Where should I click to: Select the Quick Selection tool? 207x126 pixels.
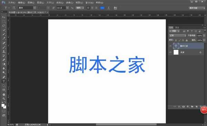(4, 30)
